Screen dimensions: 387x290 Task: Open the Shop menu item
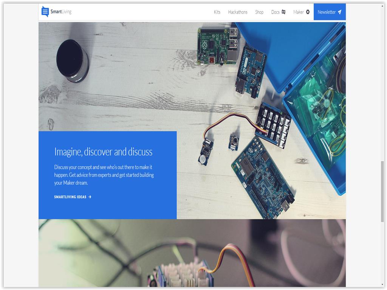coord(259,12)
